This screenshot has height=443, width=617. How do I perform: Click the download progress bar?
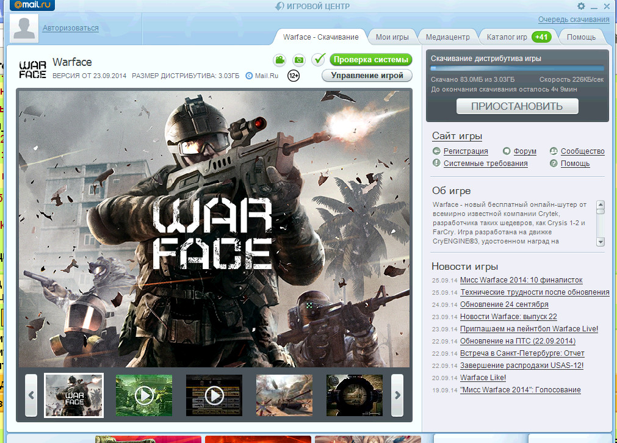517,68
